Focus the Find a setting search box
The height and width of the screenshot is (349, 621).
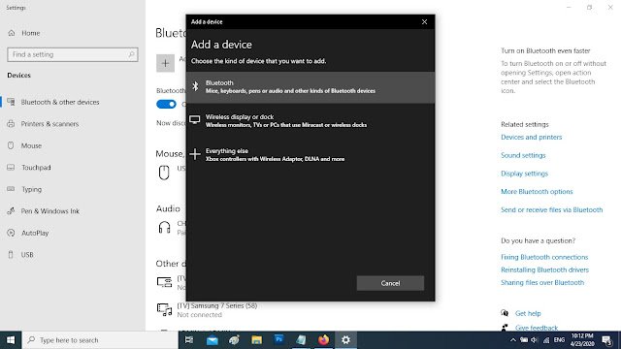click(x=73, y=54)
